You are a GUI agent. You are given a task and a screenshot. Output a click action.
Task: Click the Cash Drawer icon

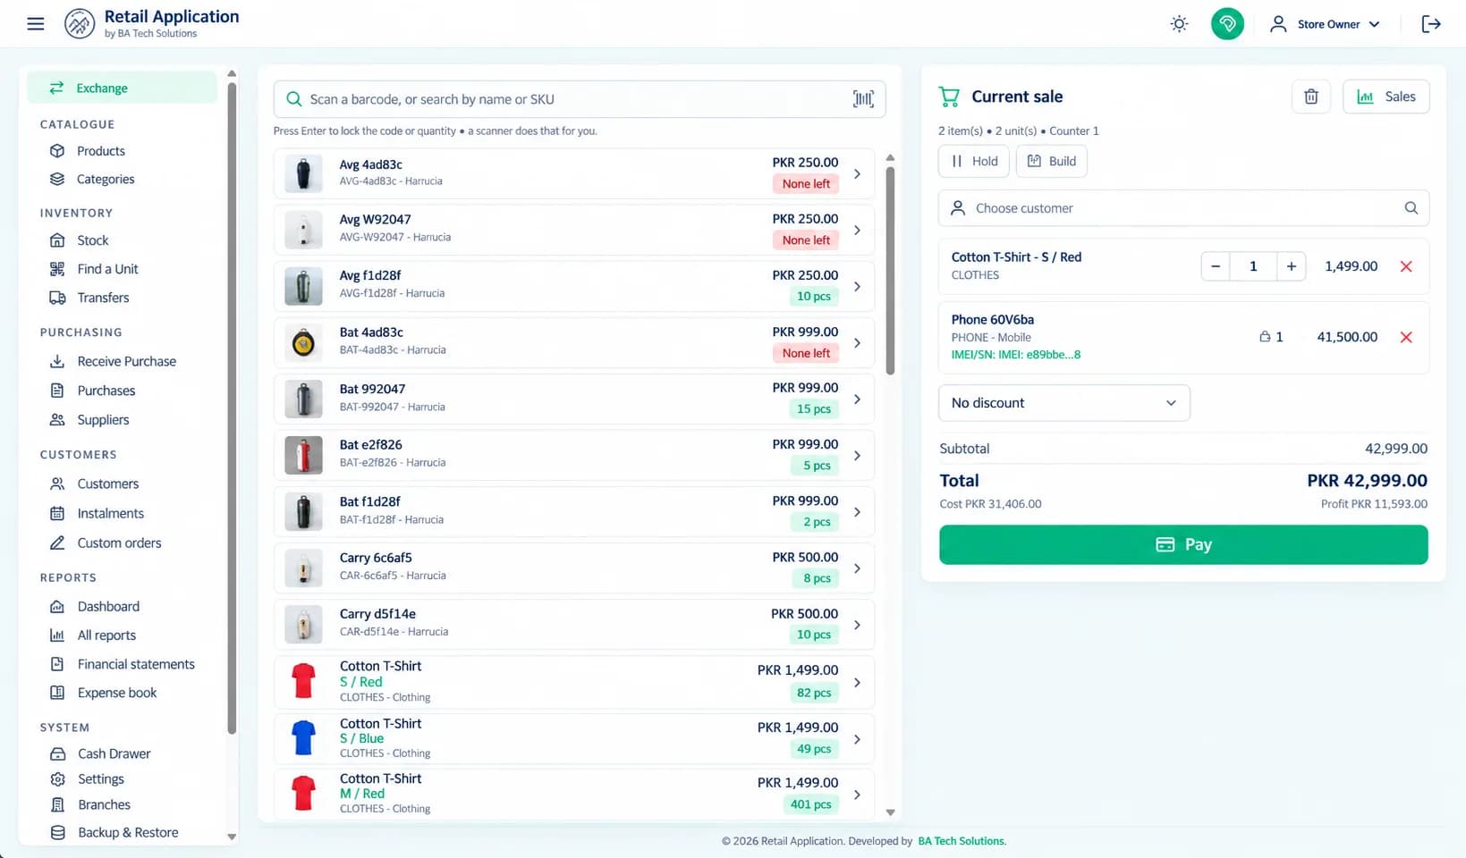click(x=57, y=753)
